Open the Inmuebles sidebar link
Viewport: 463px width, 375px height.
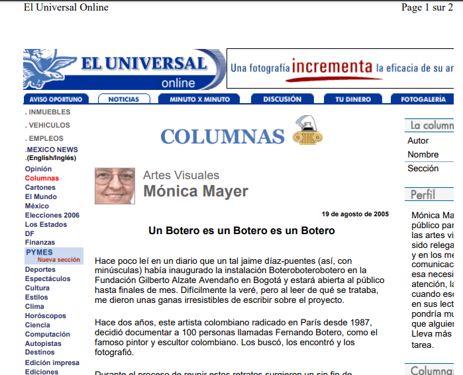tap(49, 112)
